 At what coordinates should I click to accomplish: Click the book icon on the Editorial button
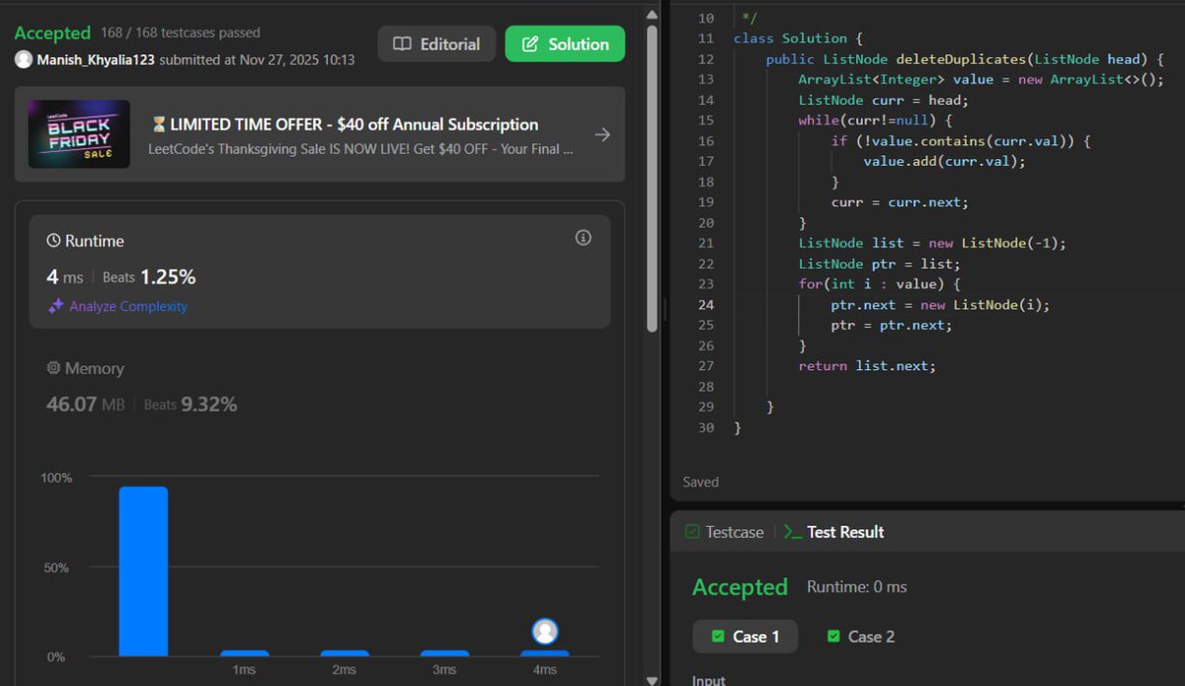coord(405,43)
